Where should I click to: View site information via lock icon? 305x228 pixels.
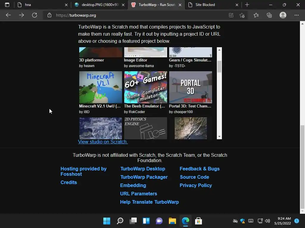(x=49, y=15)
